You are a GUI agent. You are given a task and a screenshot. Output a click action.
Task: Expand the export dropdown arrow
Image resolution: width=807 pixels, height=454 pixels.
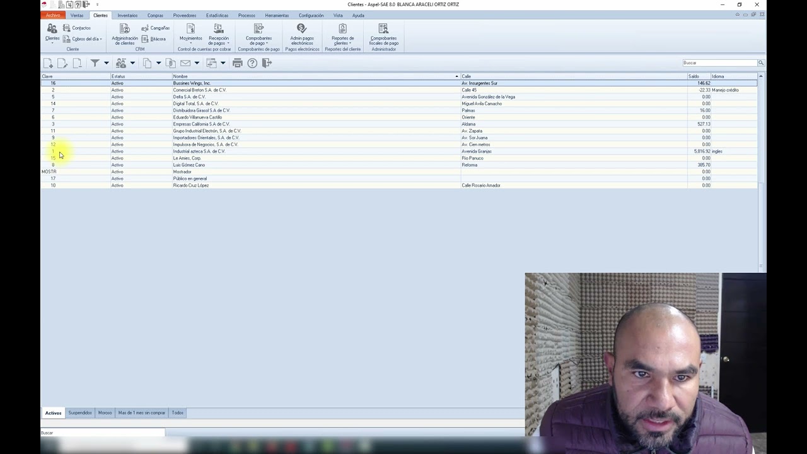click(223, 63)
